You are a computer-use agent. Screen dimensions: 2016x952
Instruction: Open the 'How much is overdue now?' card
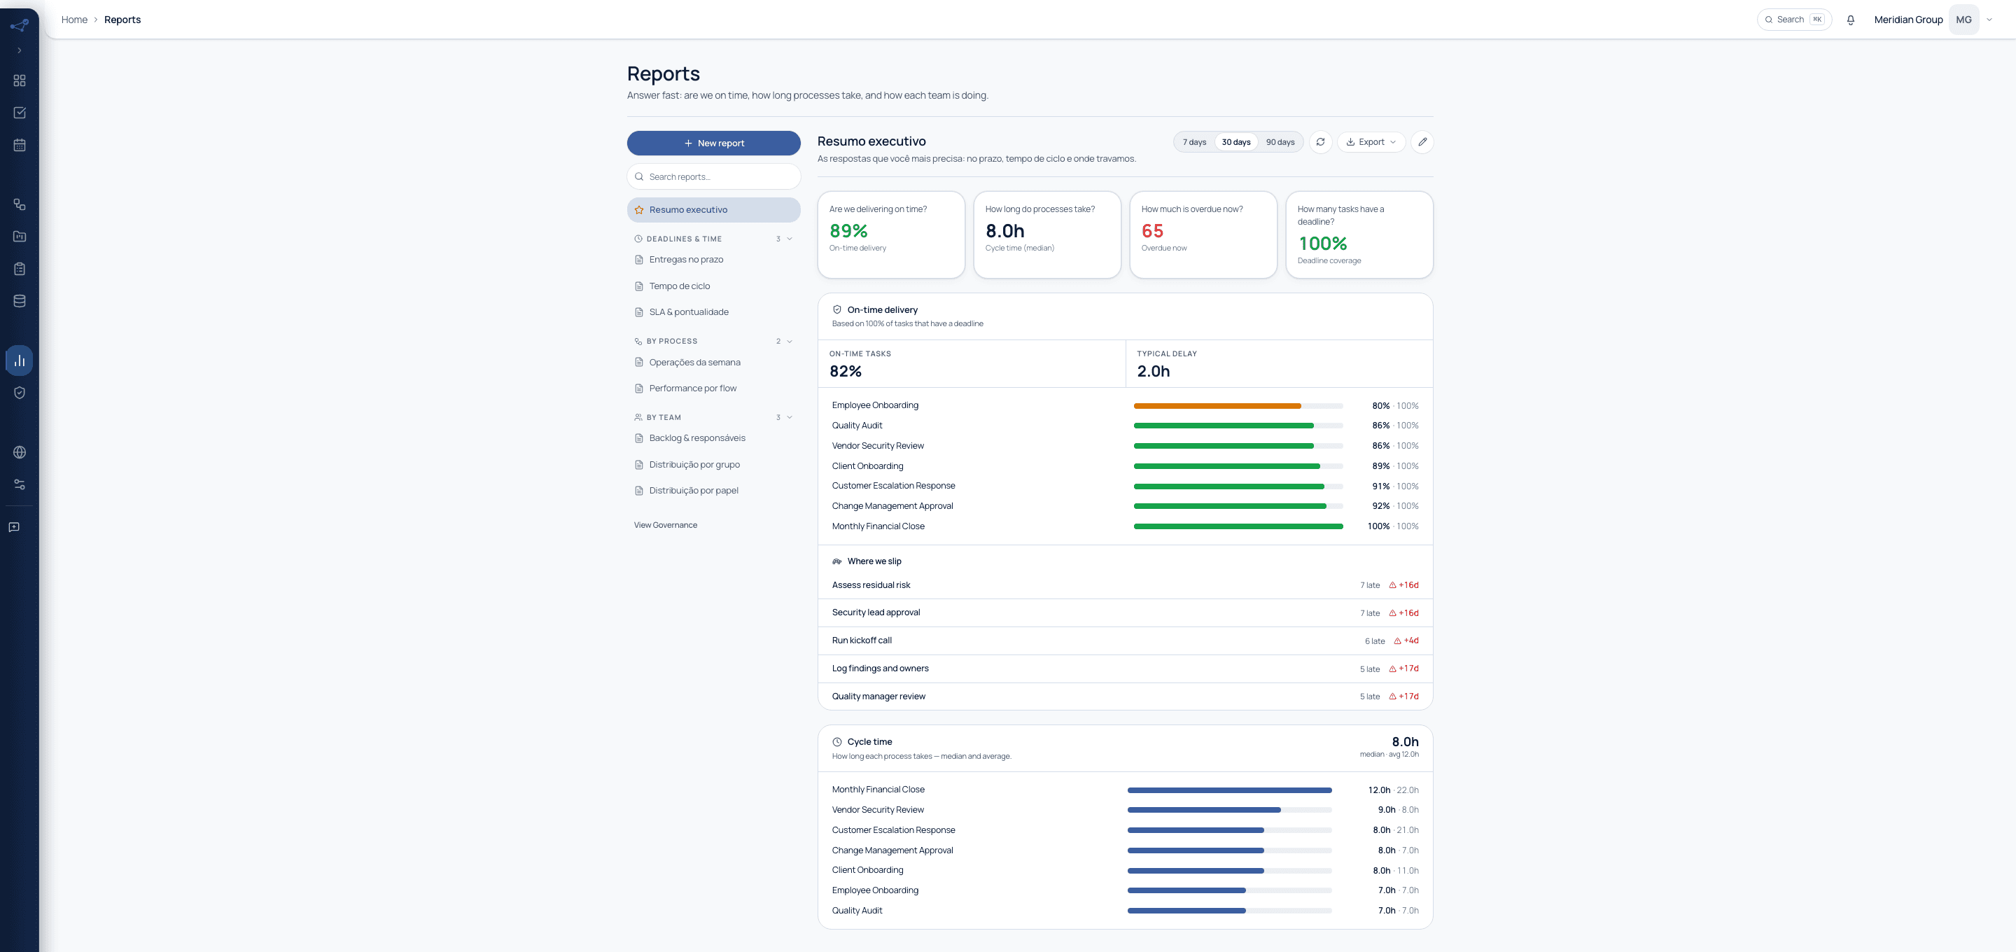pos(1203,235)
